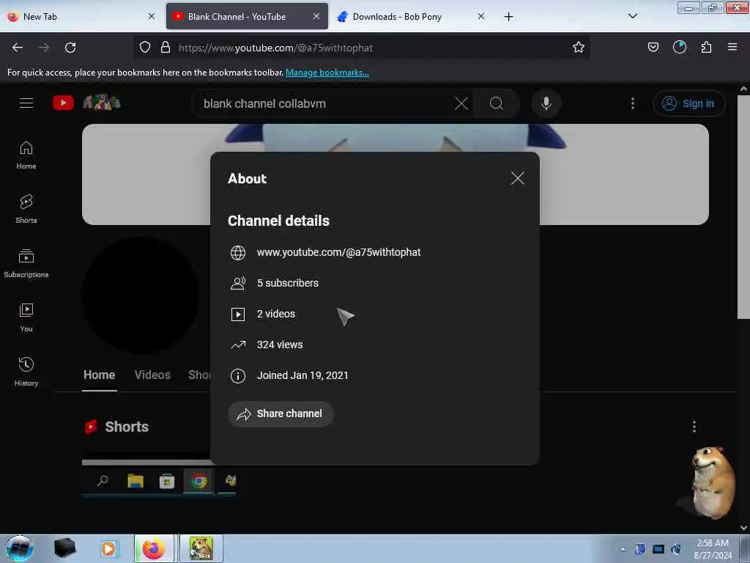
Task: Click the magnifier search button
Action: tap(497, 103)
